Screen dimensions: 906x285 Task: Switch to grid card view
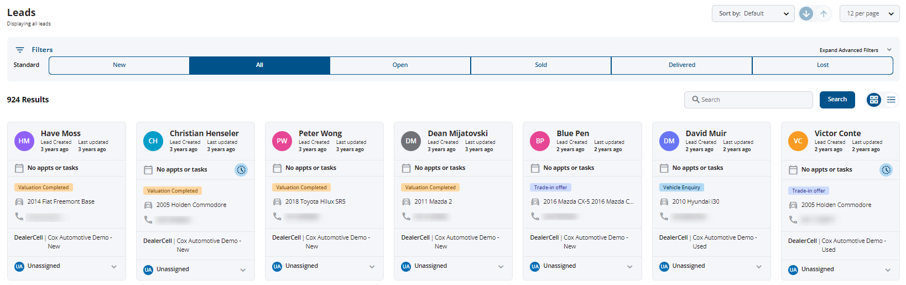coord(874,100)
